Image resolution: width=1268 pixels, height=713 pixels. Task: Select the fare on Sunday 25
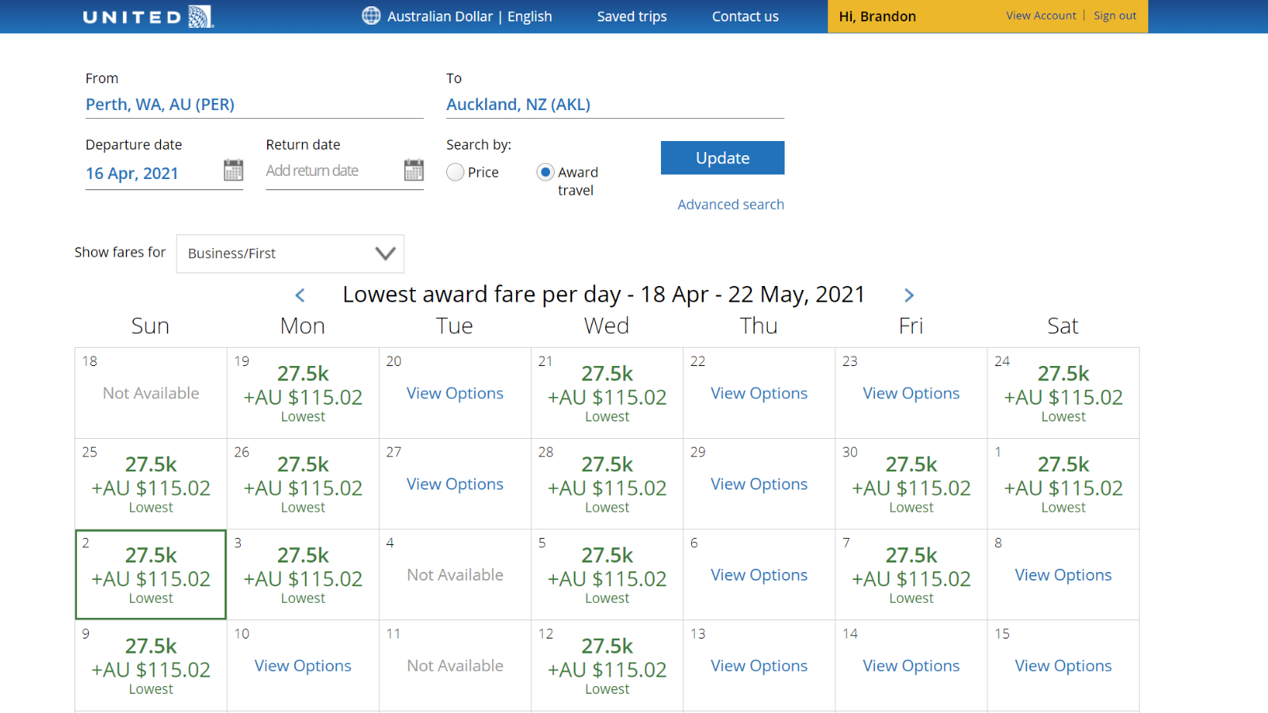(151, 484)
